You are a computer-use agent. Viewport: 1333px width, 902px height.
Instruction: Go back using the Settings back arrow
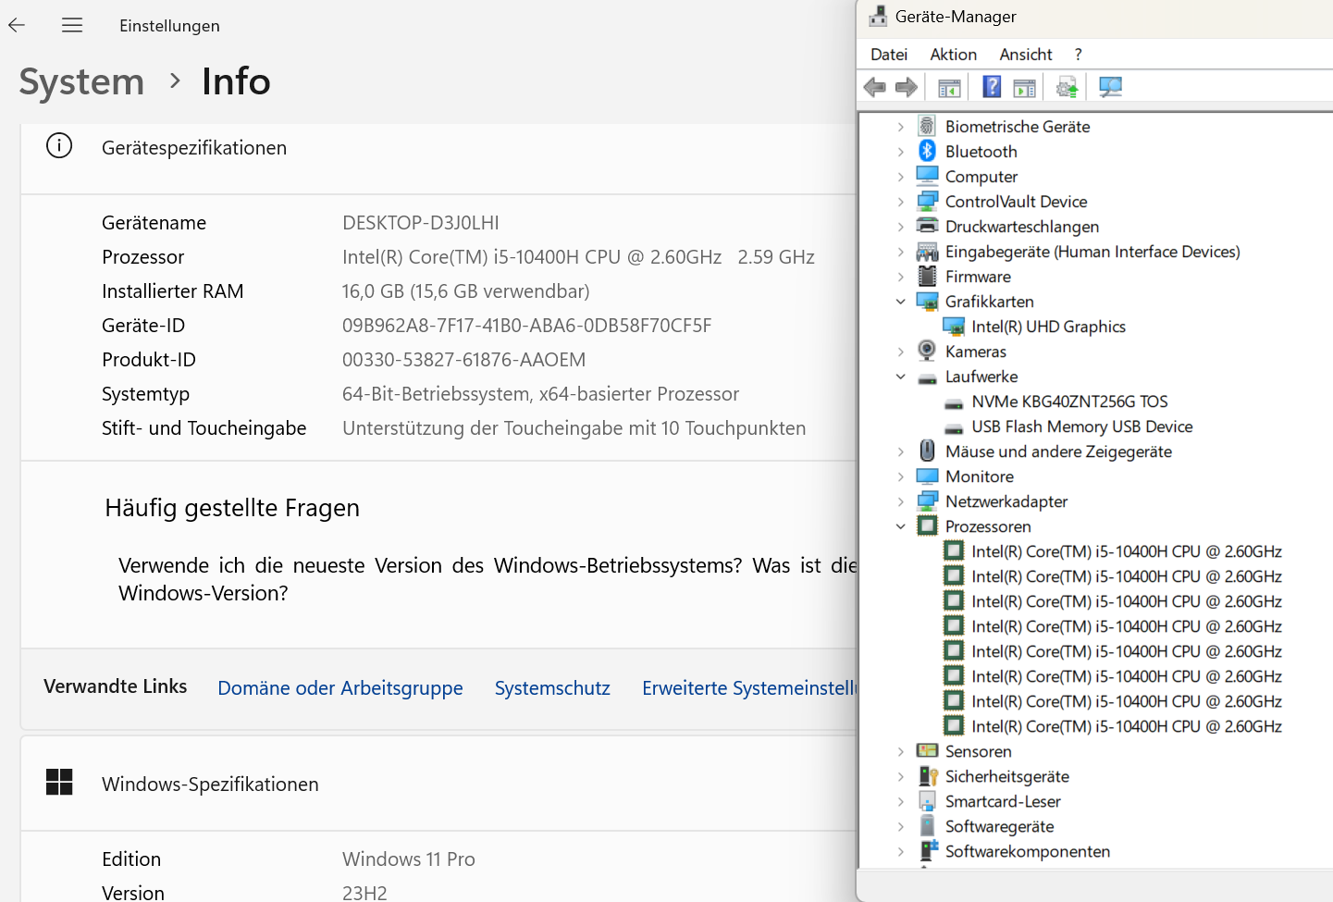click(x=17, y=25)
